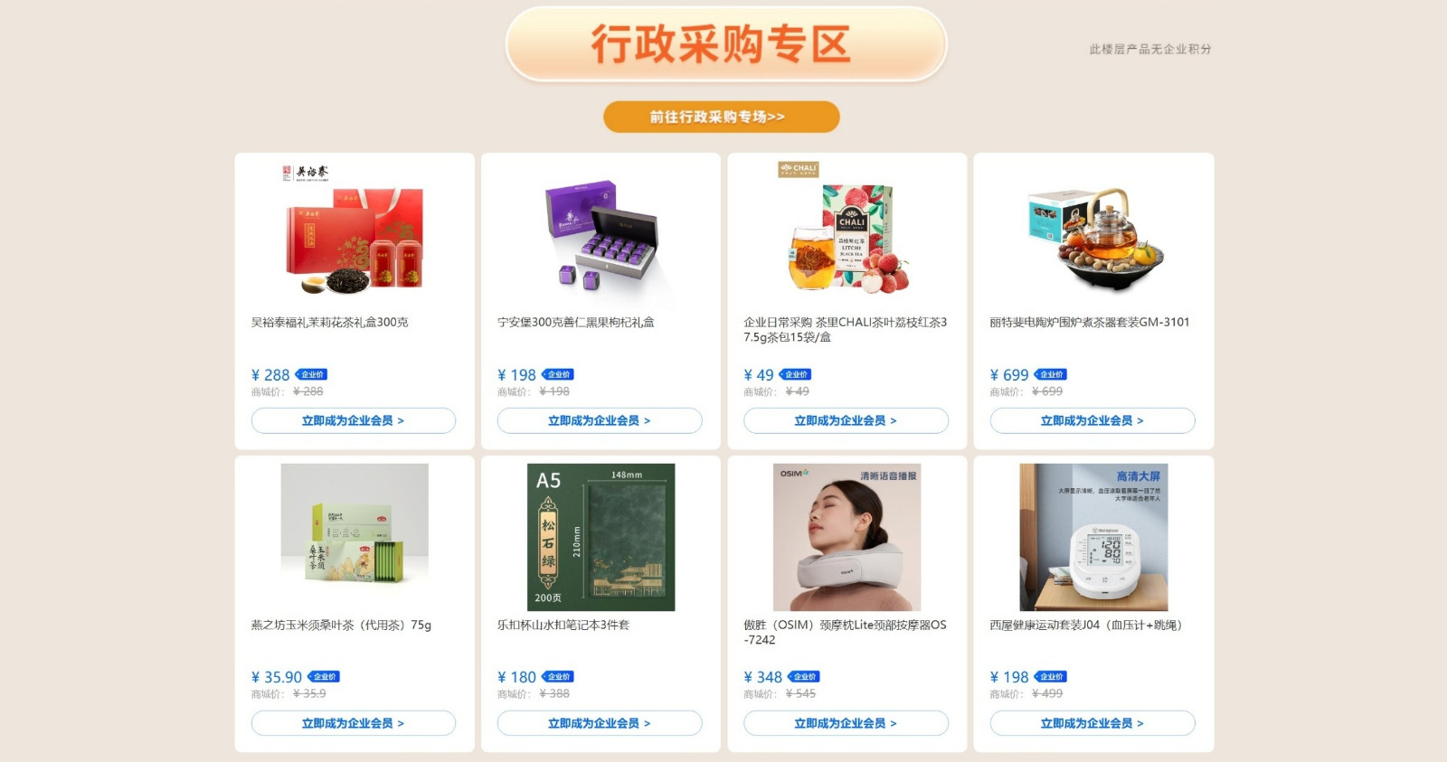Click 立即成为企业会员 under OSIM massager
This screenshot has width=1447, height=762.
846,723
